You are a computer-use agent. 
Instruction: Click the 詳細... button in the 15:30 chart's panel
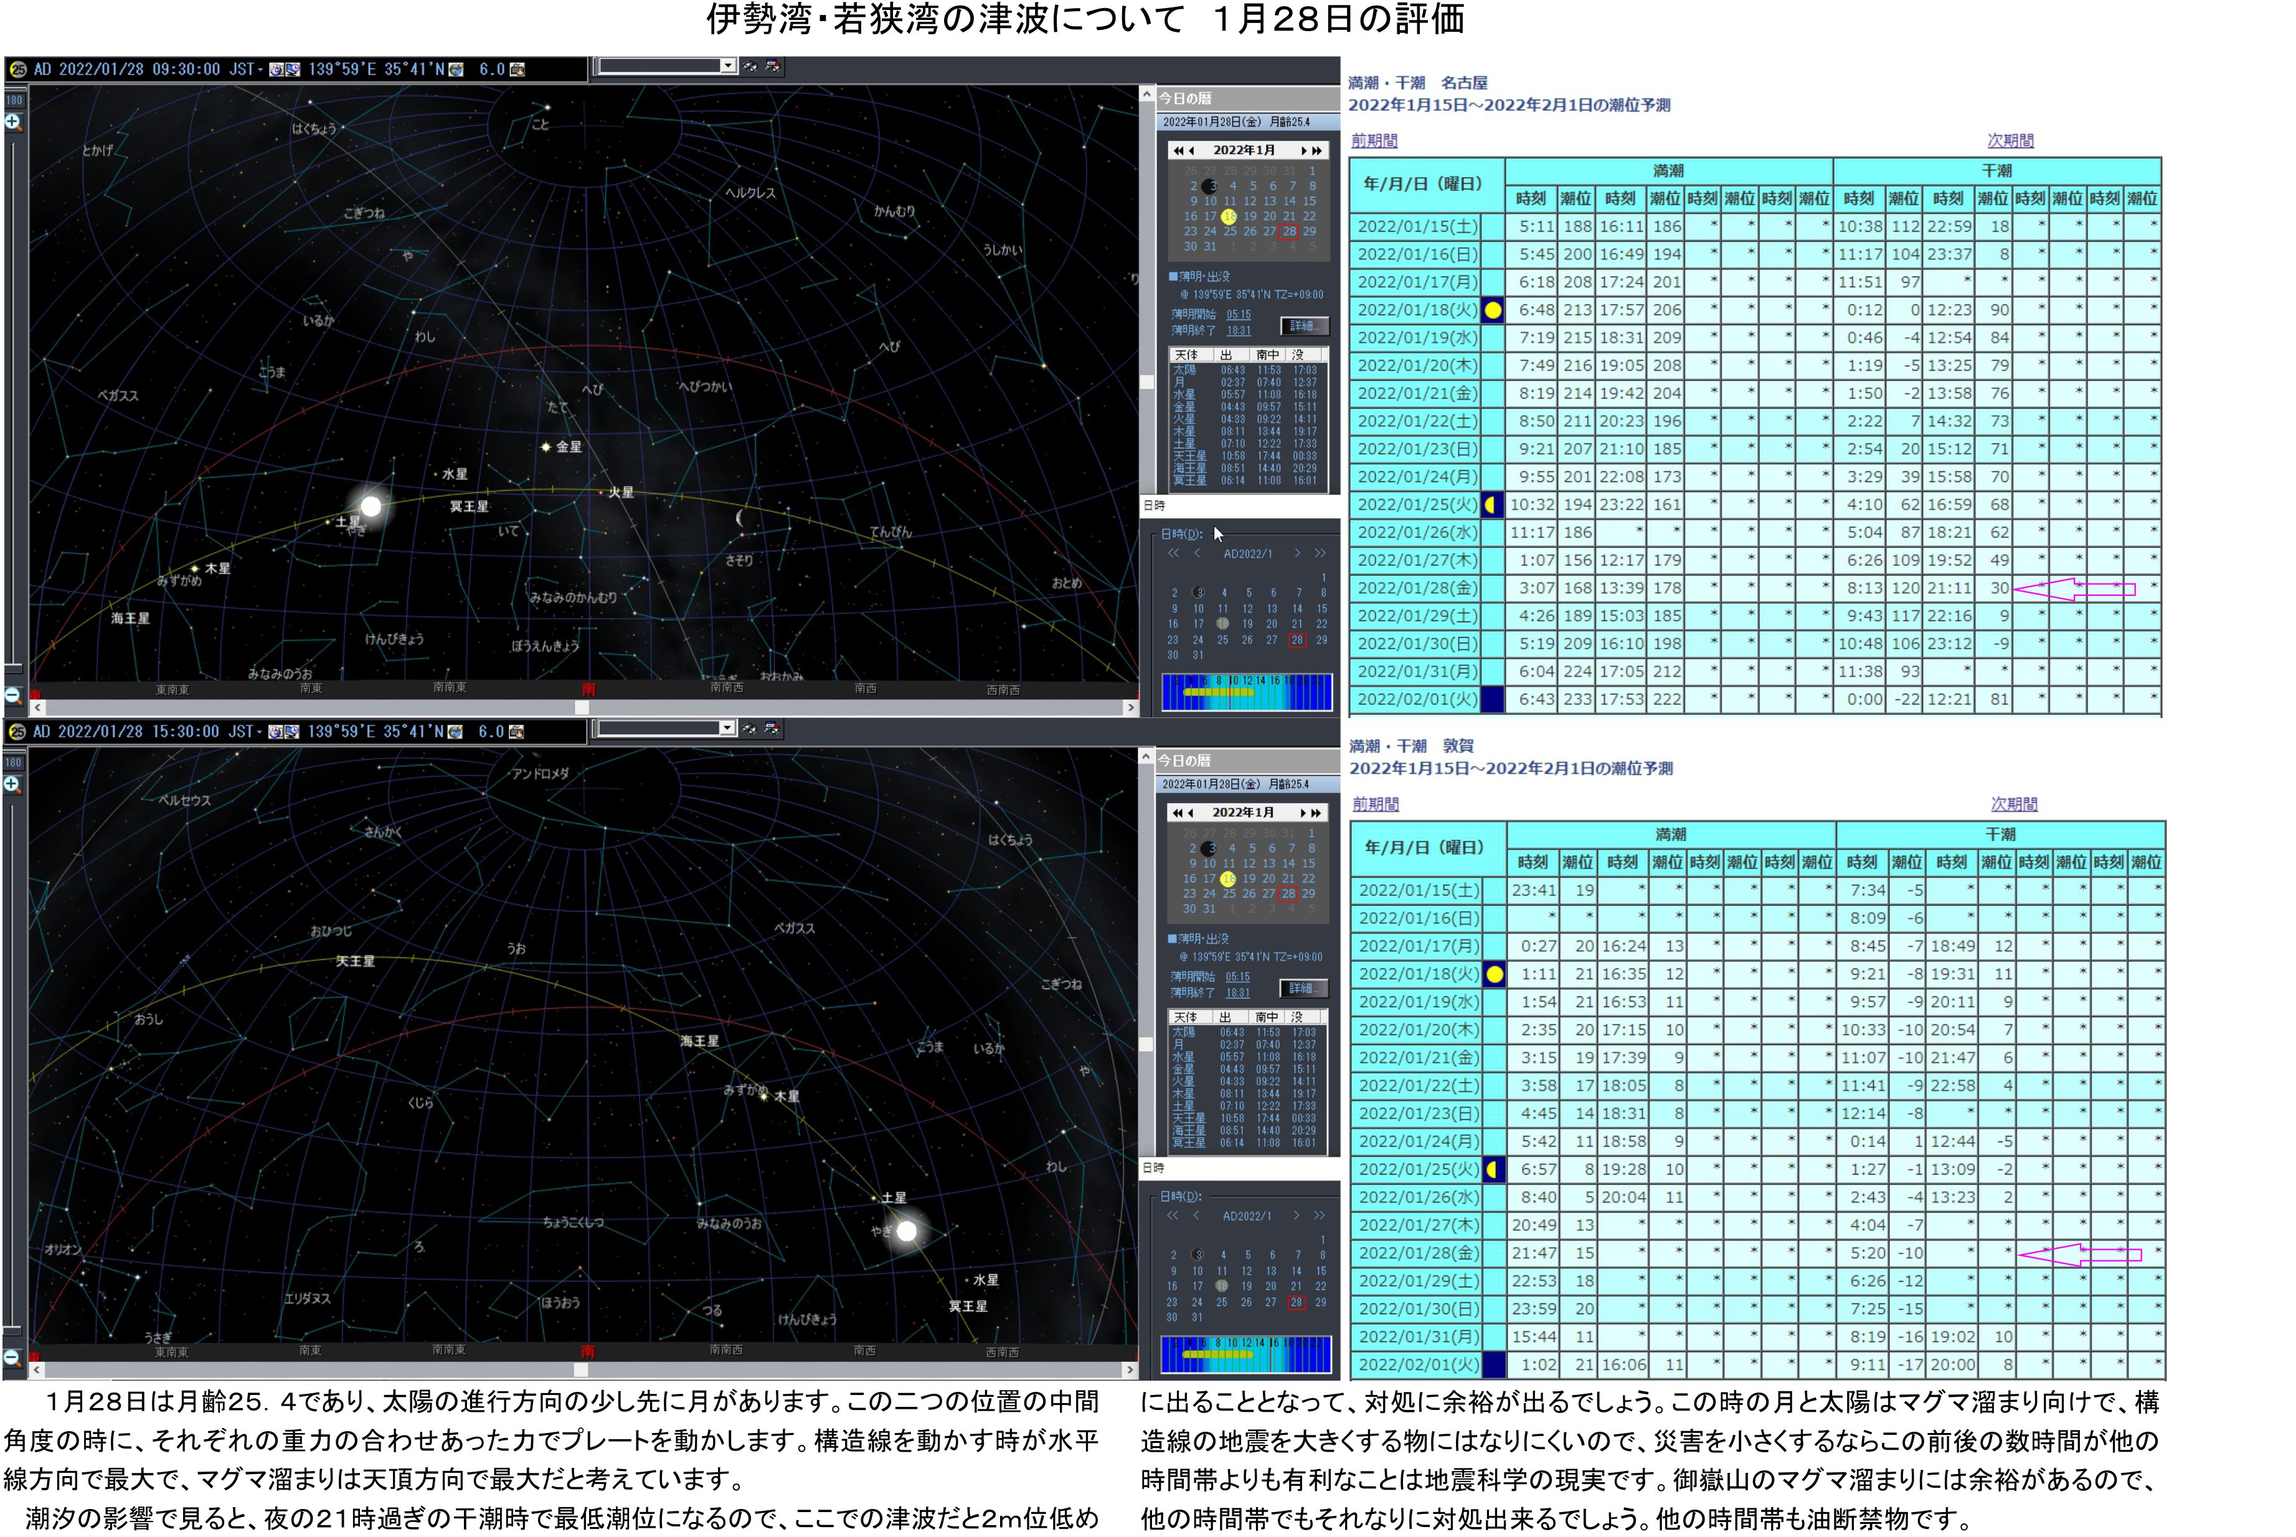(x=1303, y=988)
